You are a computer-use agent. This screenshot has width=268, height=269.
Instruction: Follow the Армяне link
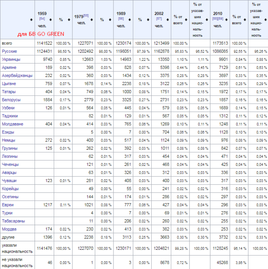(9, 67)
